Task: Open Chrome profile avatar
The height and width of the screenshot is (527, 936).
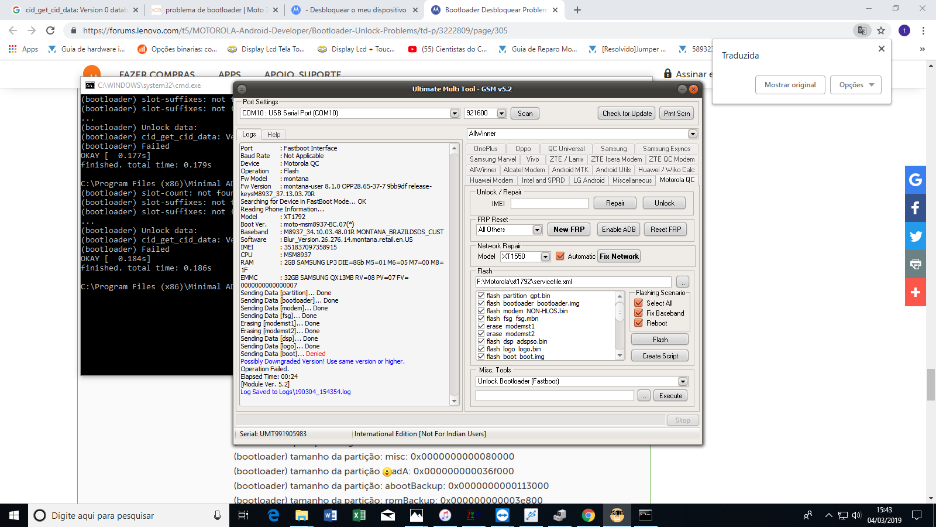Action: pos(904,30)
